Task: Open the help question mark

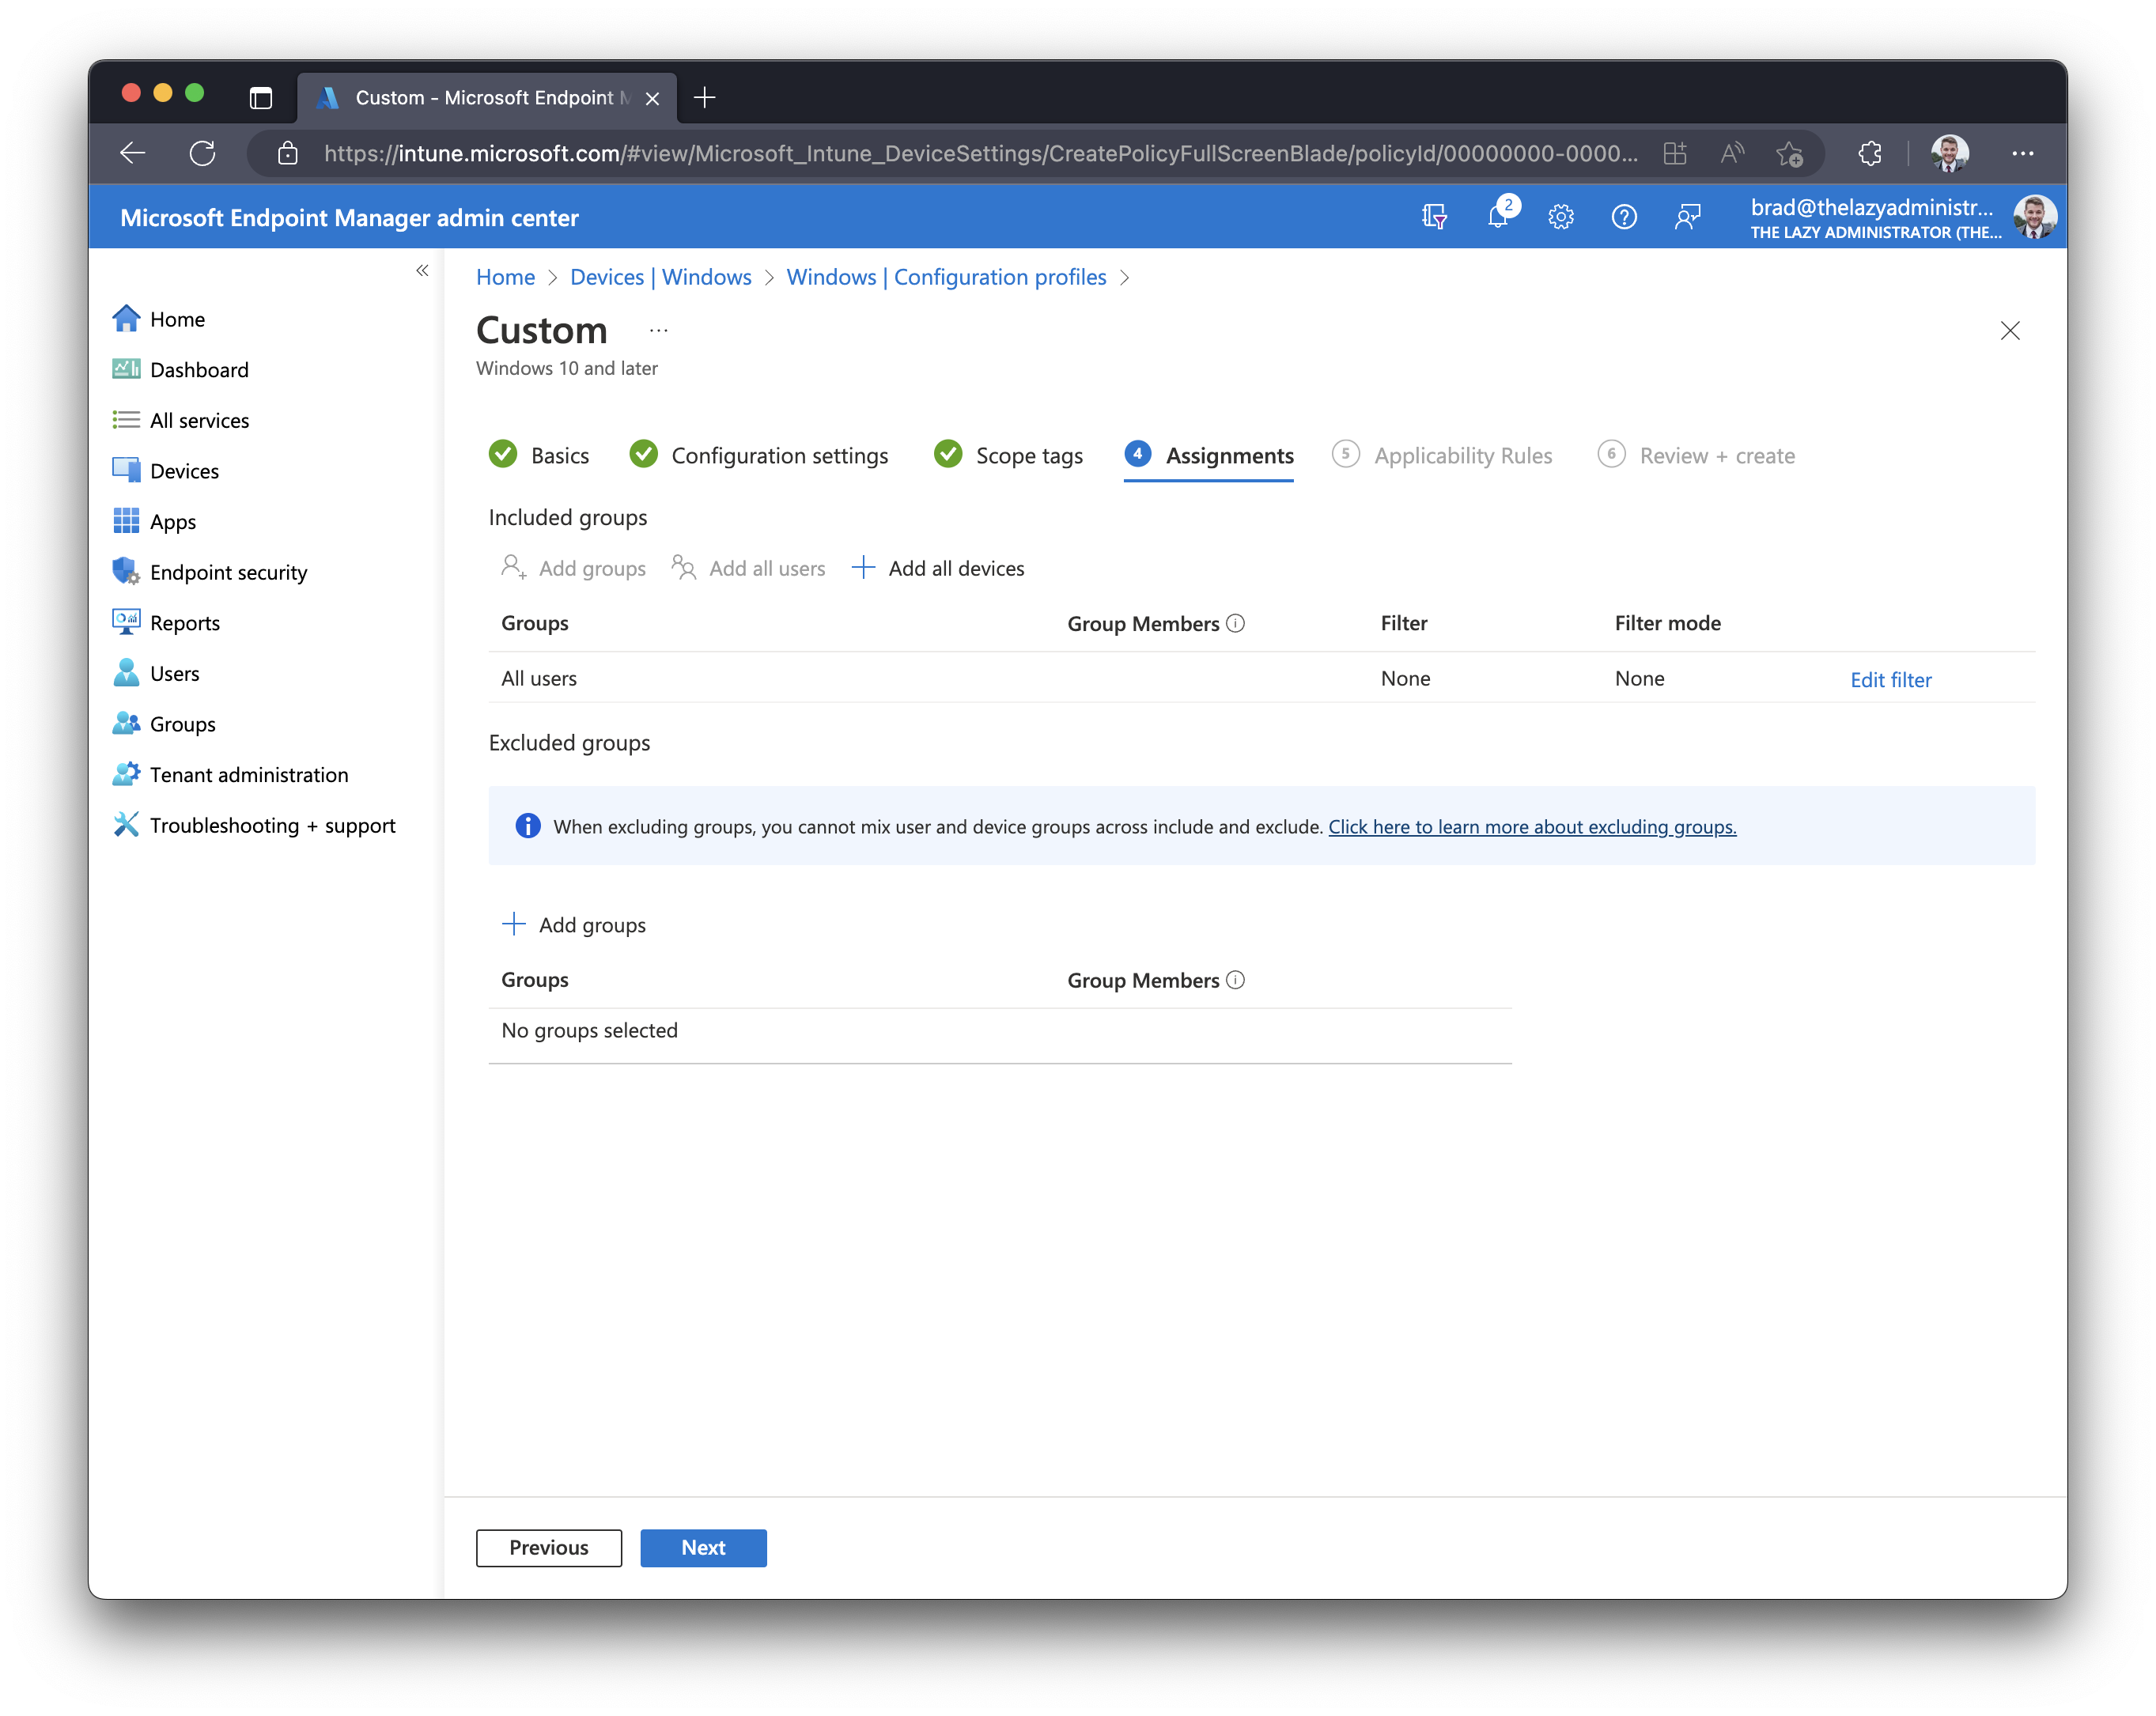Action: (x=1624, y=216)
